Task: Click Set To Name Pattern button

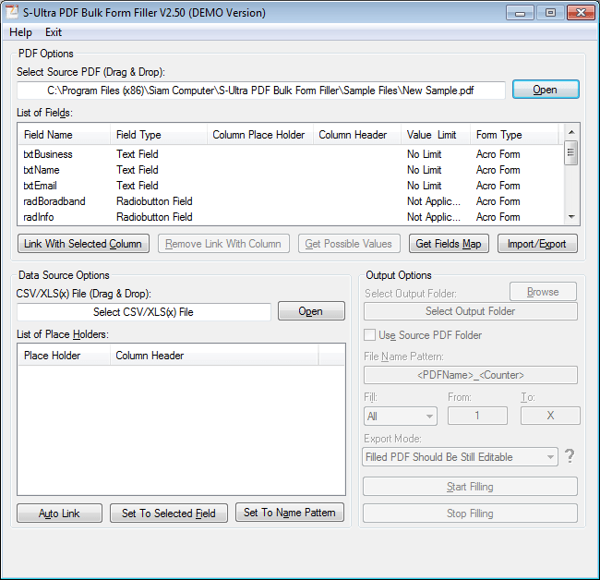Action: point(289,513)
